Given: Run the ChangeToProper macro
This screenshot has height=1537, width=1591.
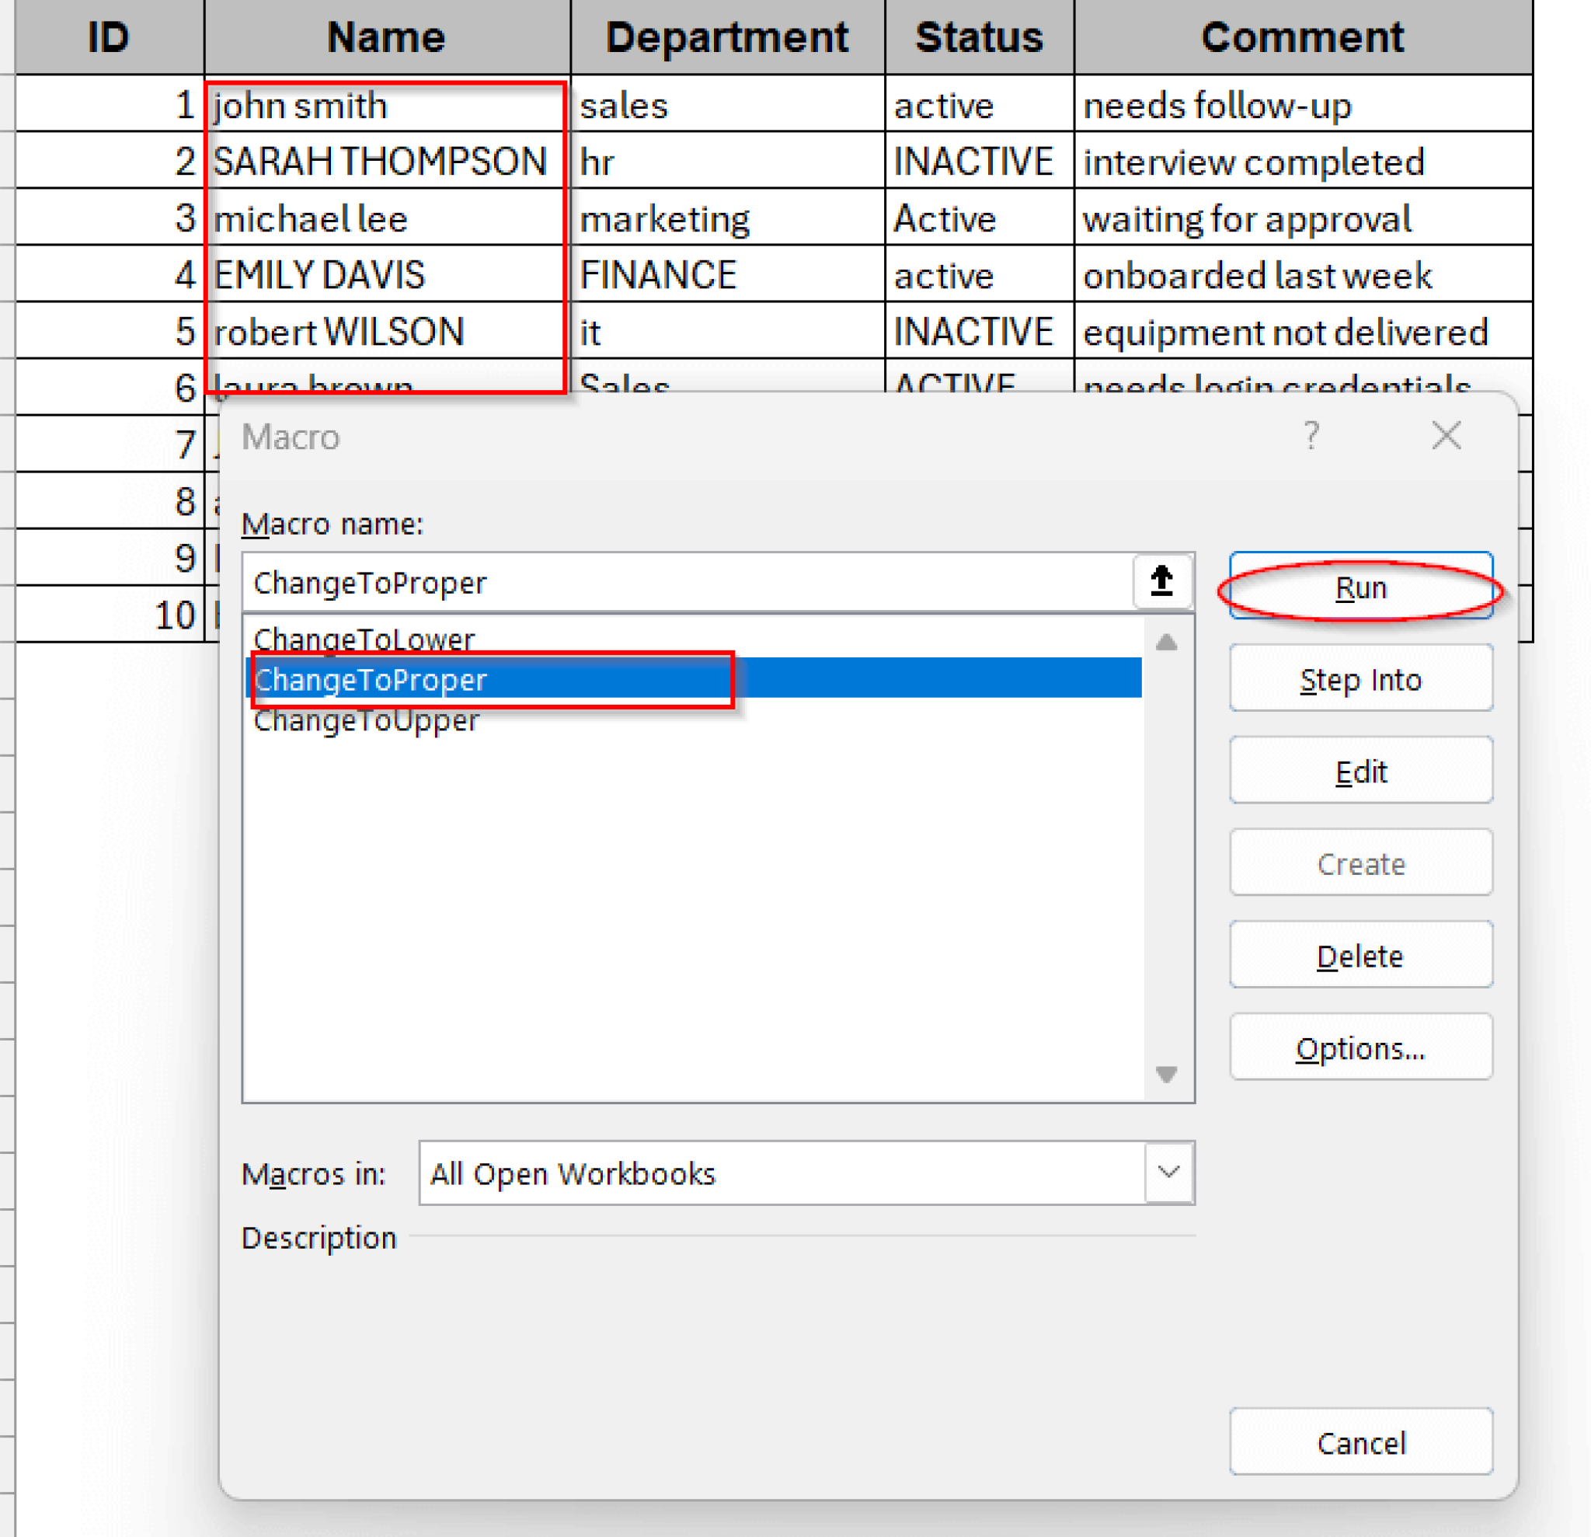Looking at the screenshot, I should [1359, 587].
